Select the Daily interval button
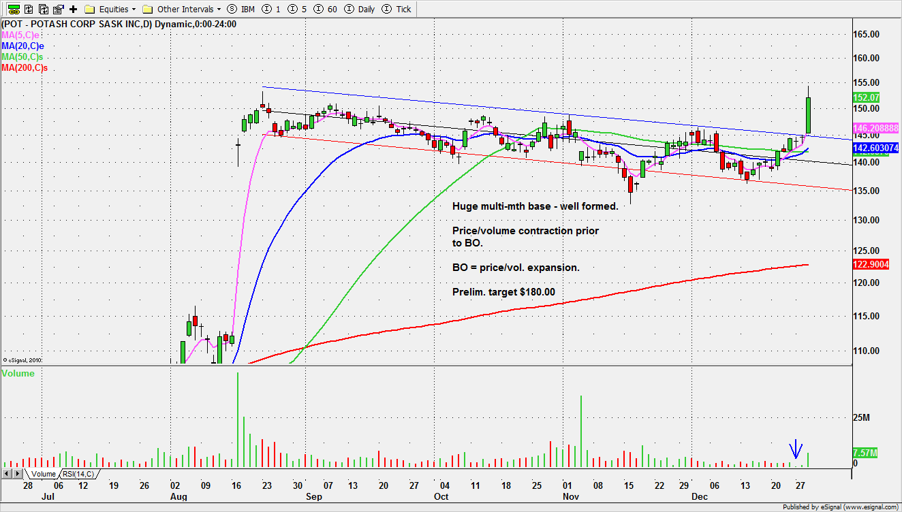 [x=360, y=9]
